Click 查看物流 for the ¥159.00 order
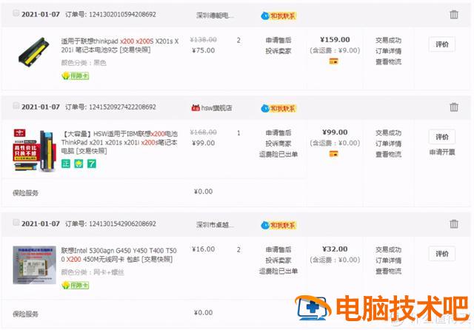This screenshot has width=474, height=330. (388, 62)
